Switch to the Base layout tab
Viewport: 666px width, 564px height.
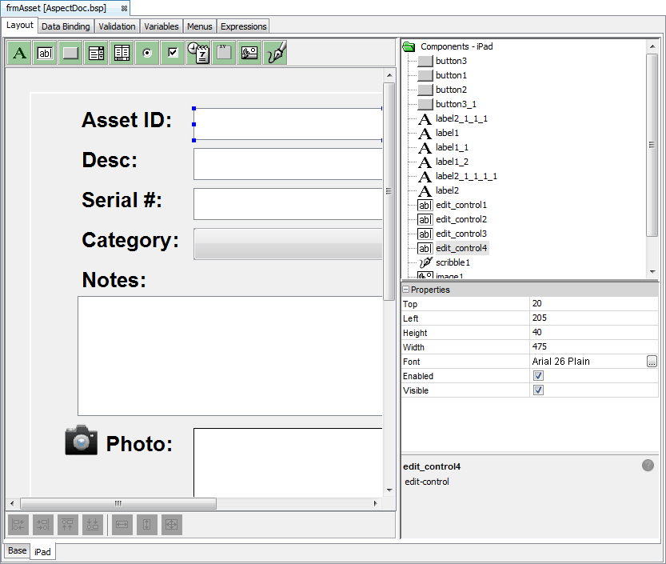coord(18,551)
